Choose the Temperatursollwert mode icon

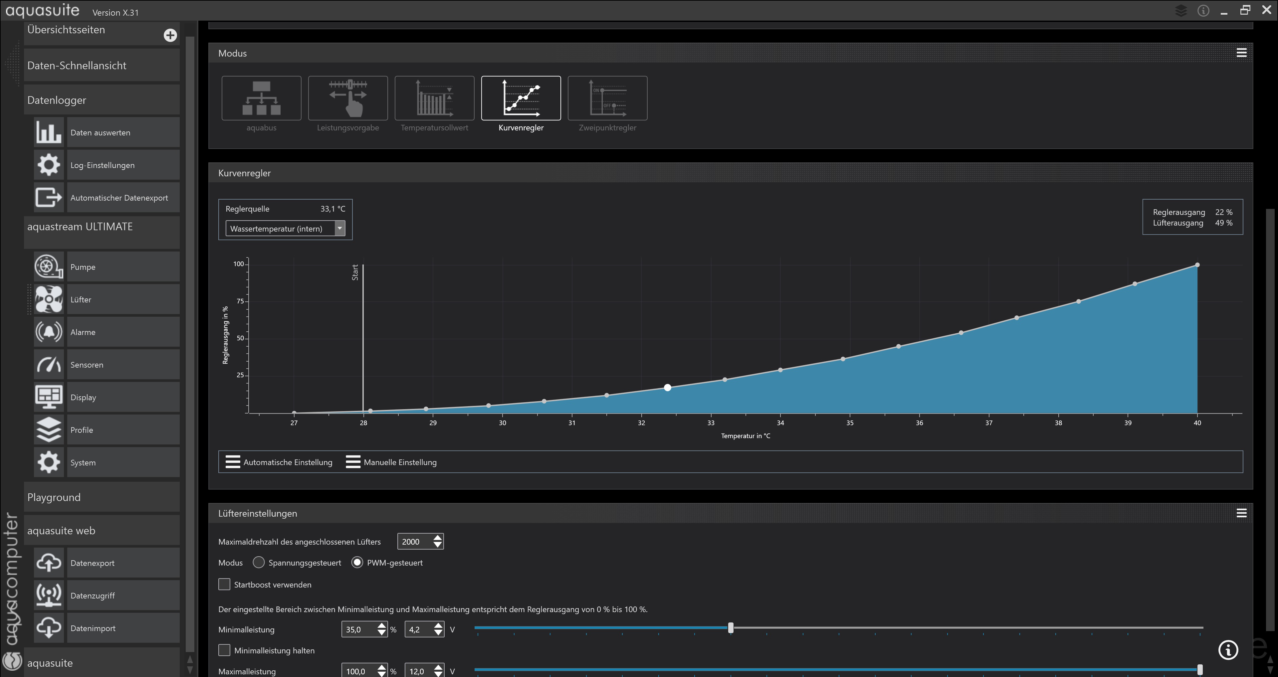click(434, 98)
